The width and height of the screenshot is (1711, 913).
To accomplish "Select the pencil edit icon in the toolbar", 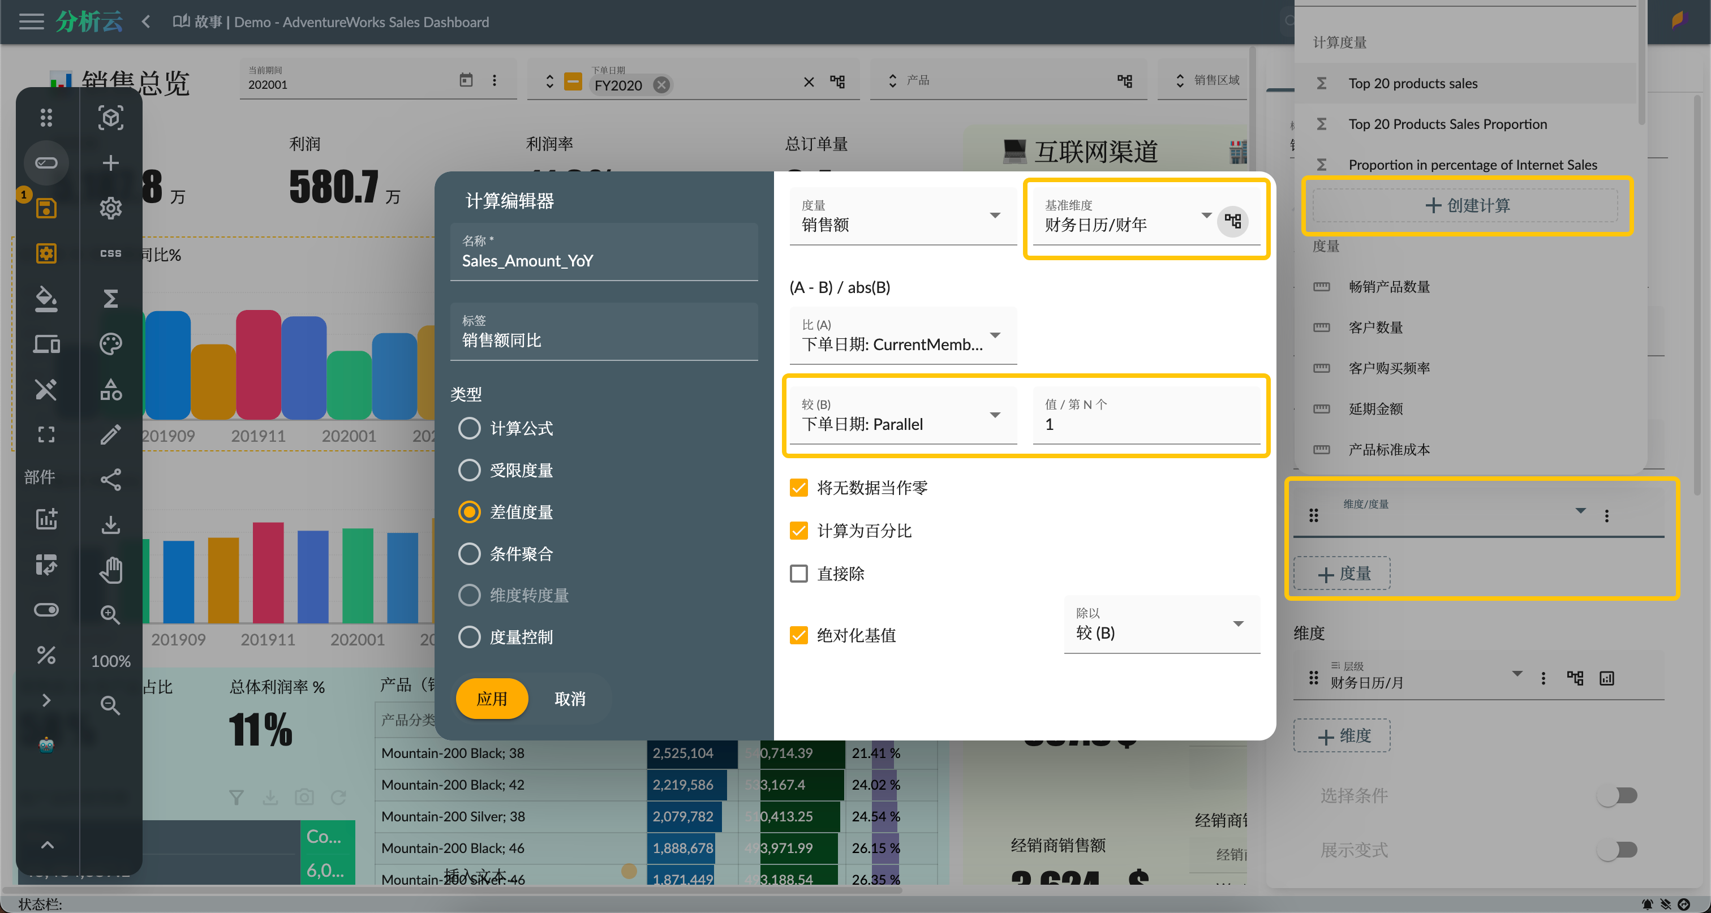I will [111, 435].
